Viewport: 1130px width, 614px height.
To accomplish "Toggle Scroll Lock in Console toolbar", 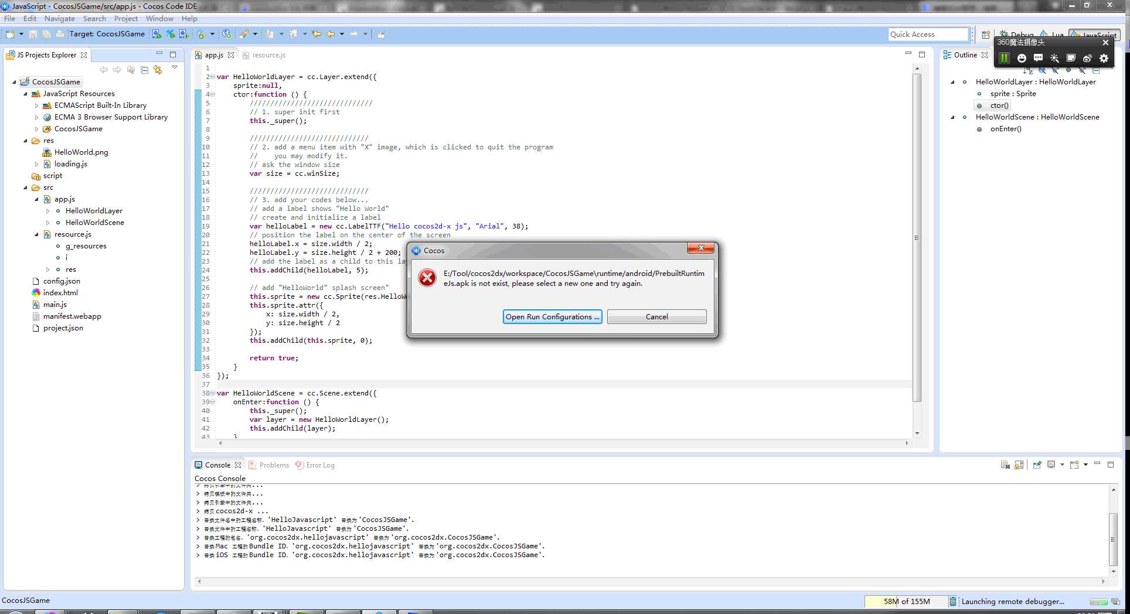I will click(x=1019, y=465).
